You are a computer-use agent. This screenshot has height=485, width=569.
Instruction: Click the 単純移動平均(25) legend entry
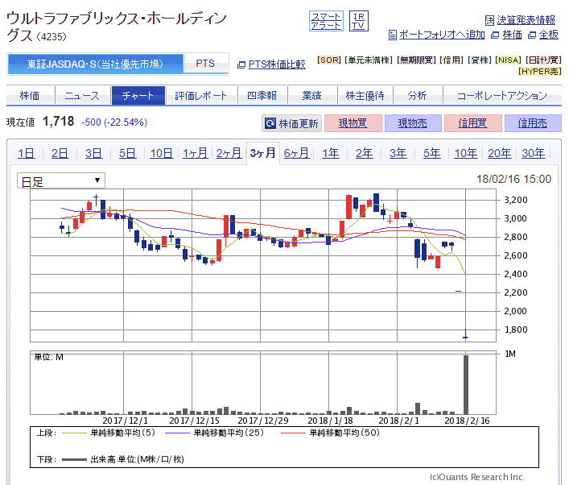click(x=214, y=433)
